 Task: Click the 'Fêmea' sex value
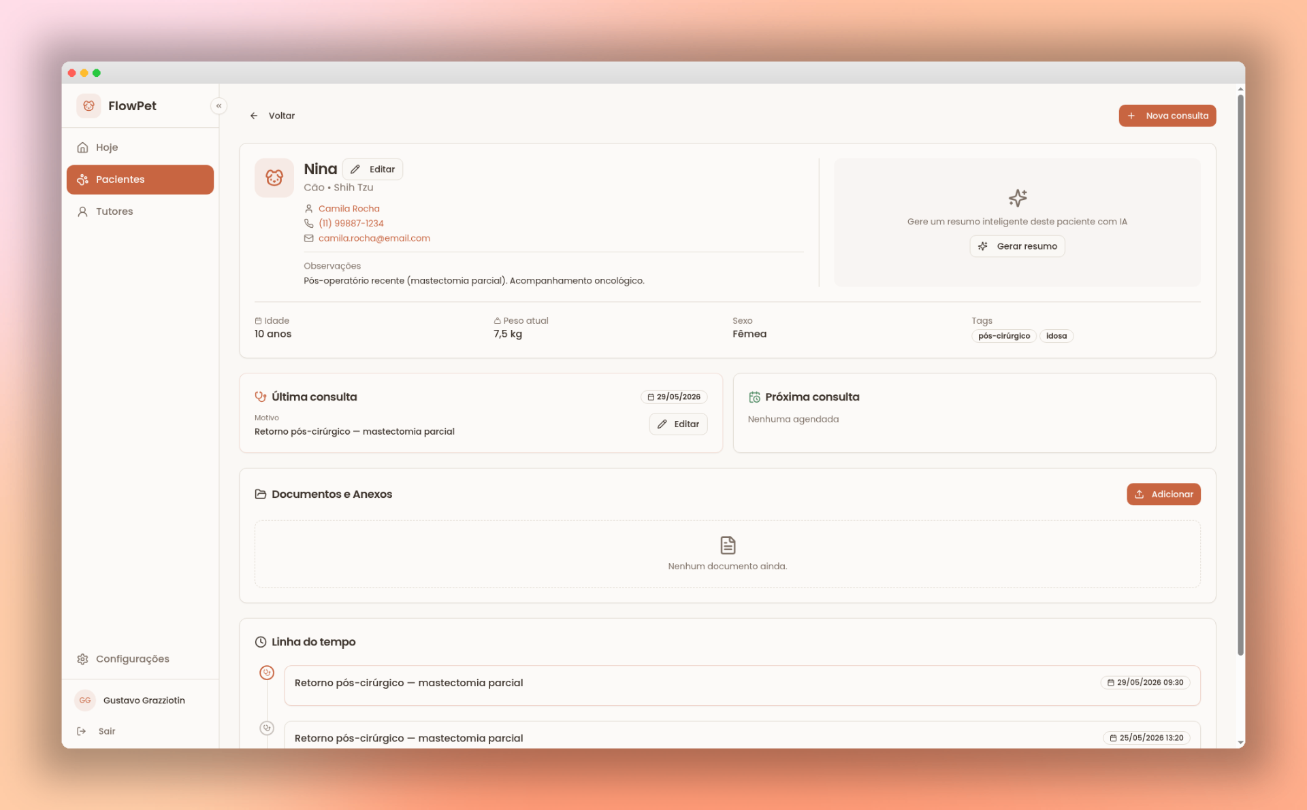point(749,334)
